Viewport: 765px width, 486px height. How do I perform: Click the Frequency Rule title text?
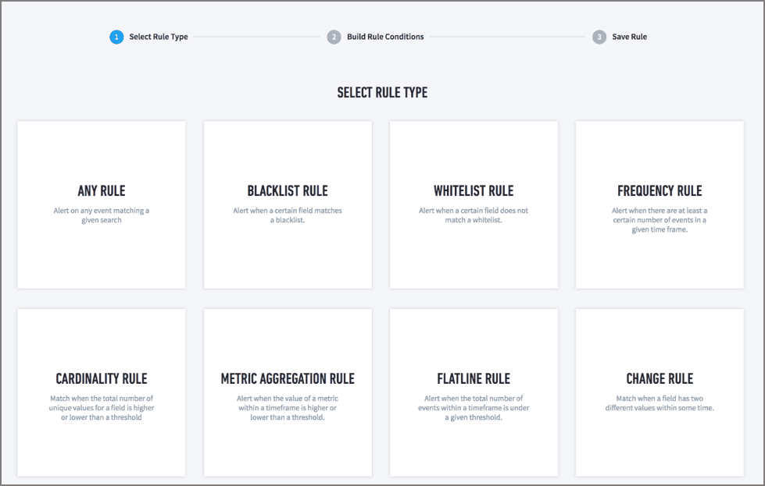660,190
